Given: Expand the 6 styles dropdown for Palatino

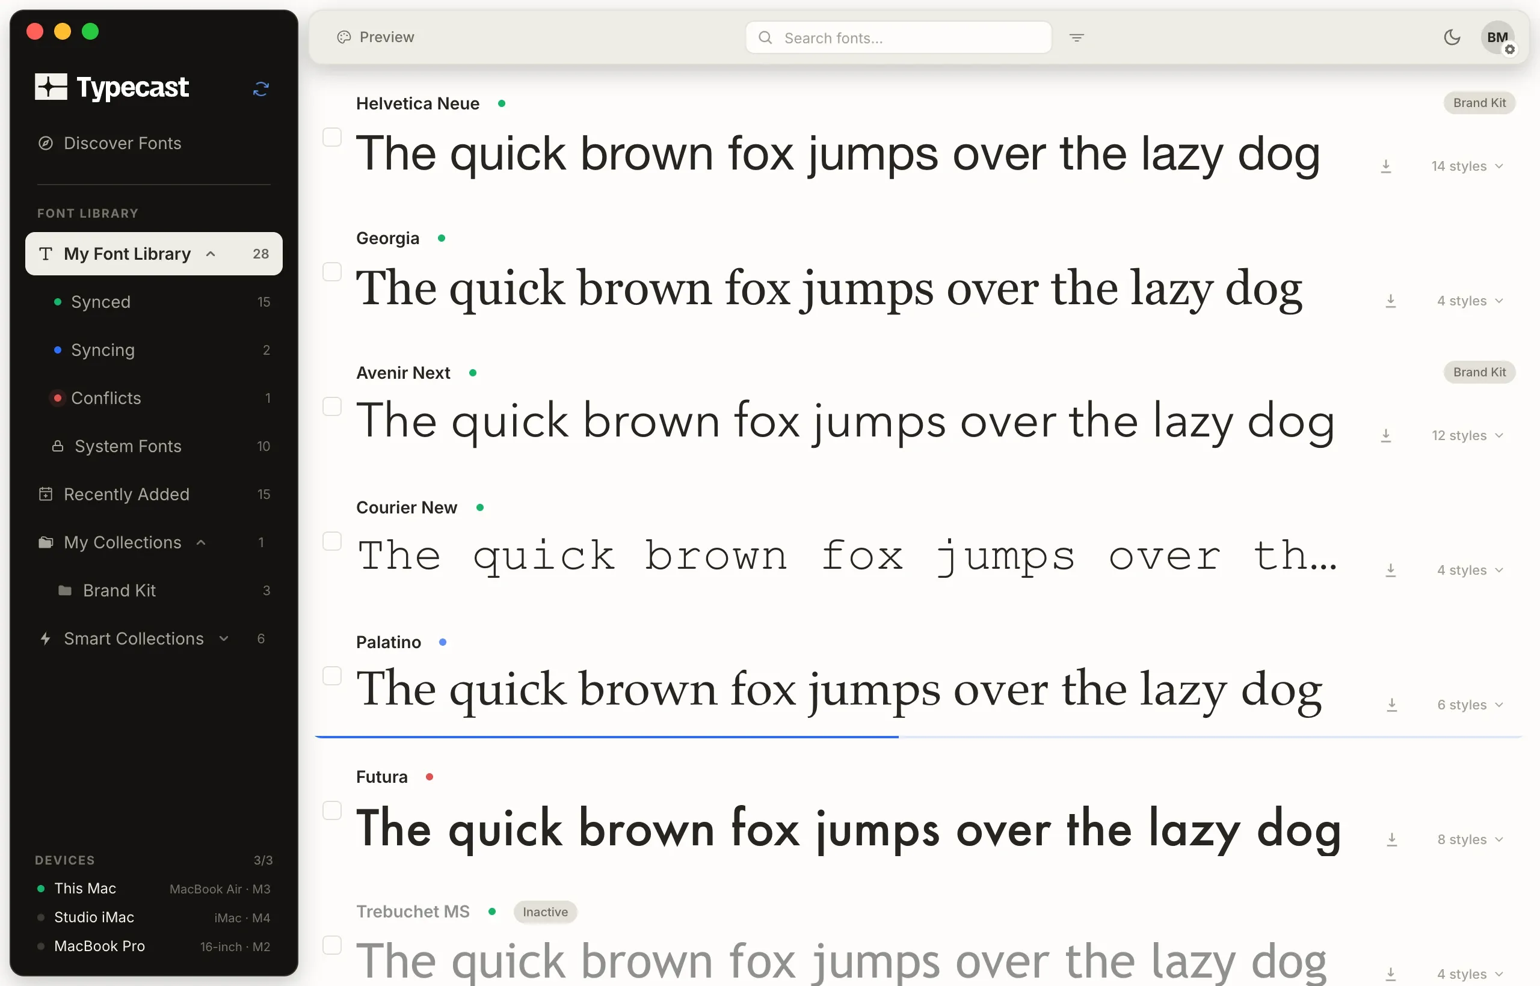Looking at the screenshot, I should tap(1470, 705).
